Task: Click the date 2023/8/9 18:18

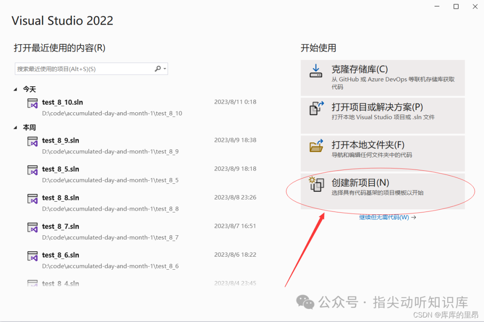Action: click(235, 169)
